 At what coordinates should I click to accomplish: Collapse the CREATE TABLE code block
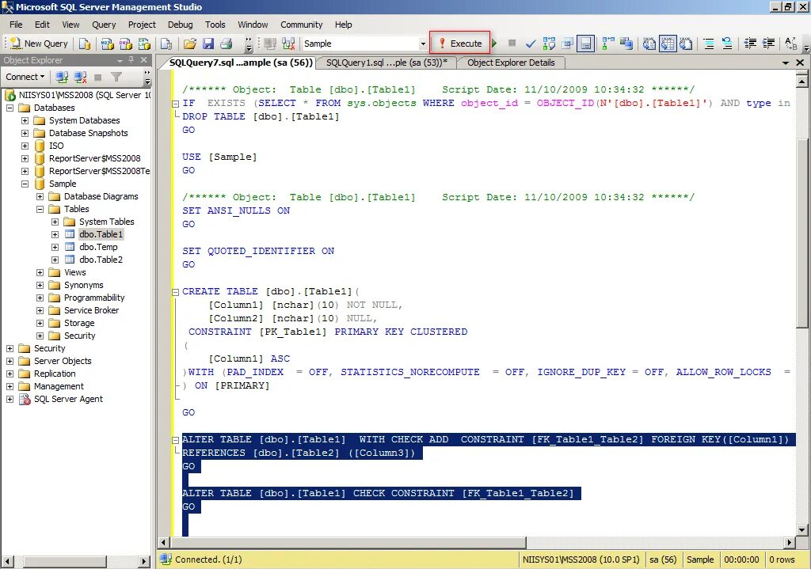tap(175, 292)
